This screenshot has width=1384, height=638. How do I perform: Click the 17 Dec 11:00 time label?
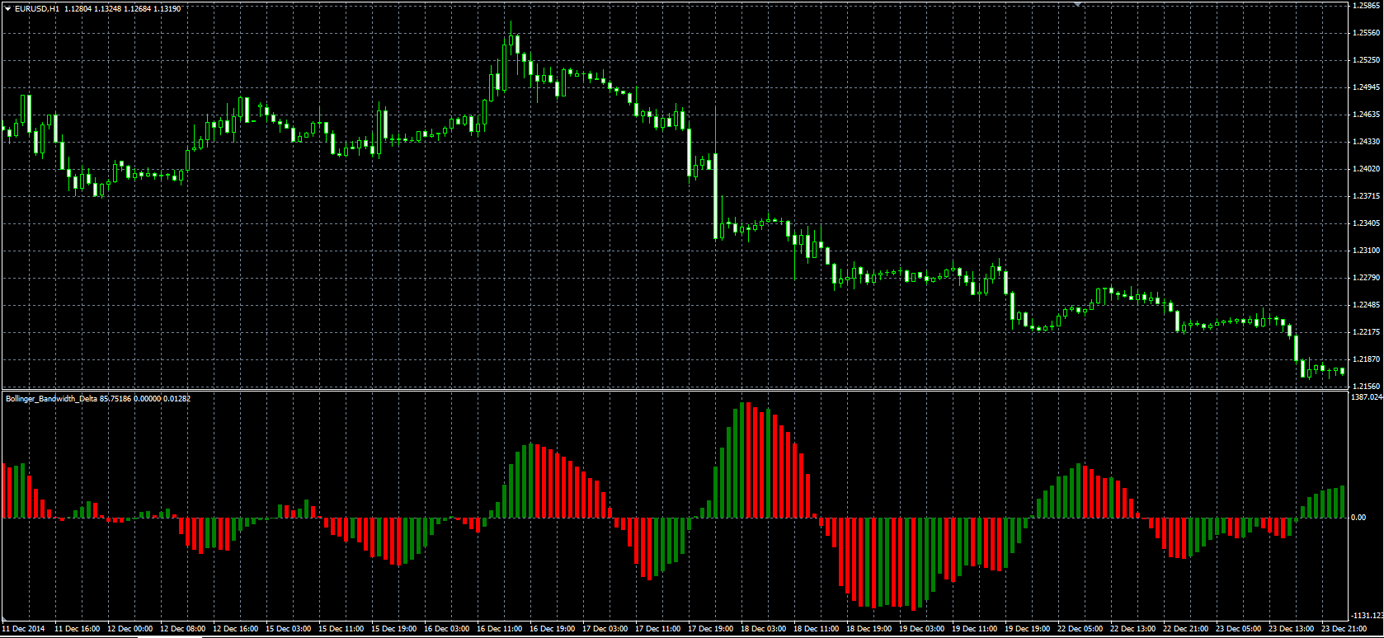click(x=658, y=629)
